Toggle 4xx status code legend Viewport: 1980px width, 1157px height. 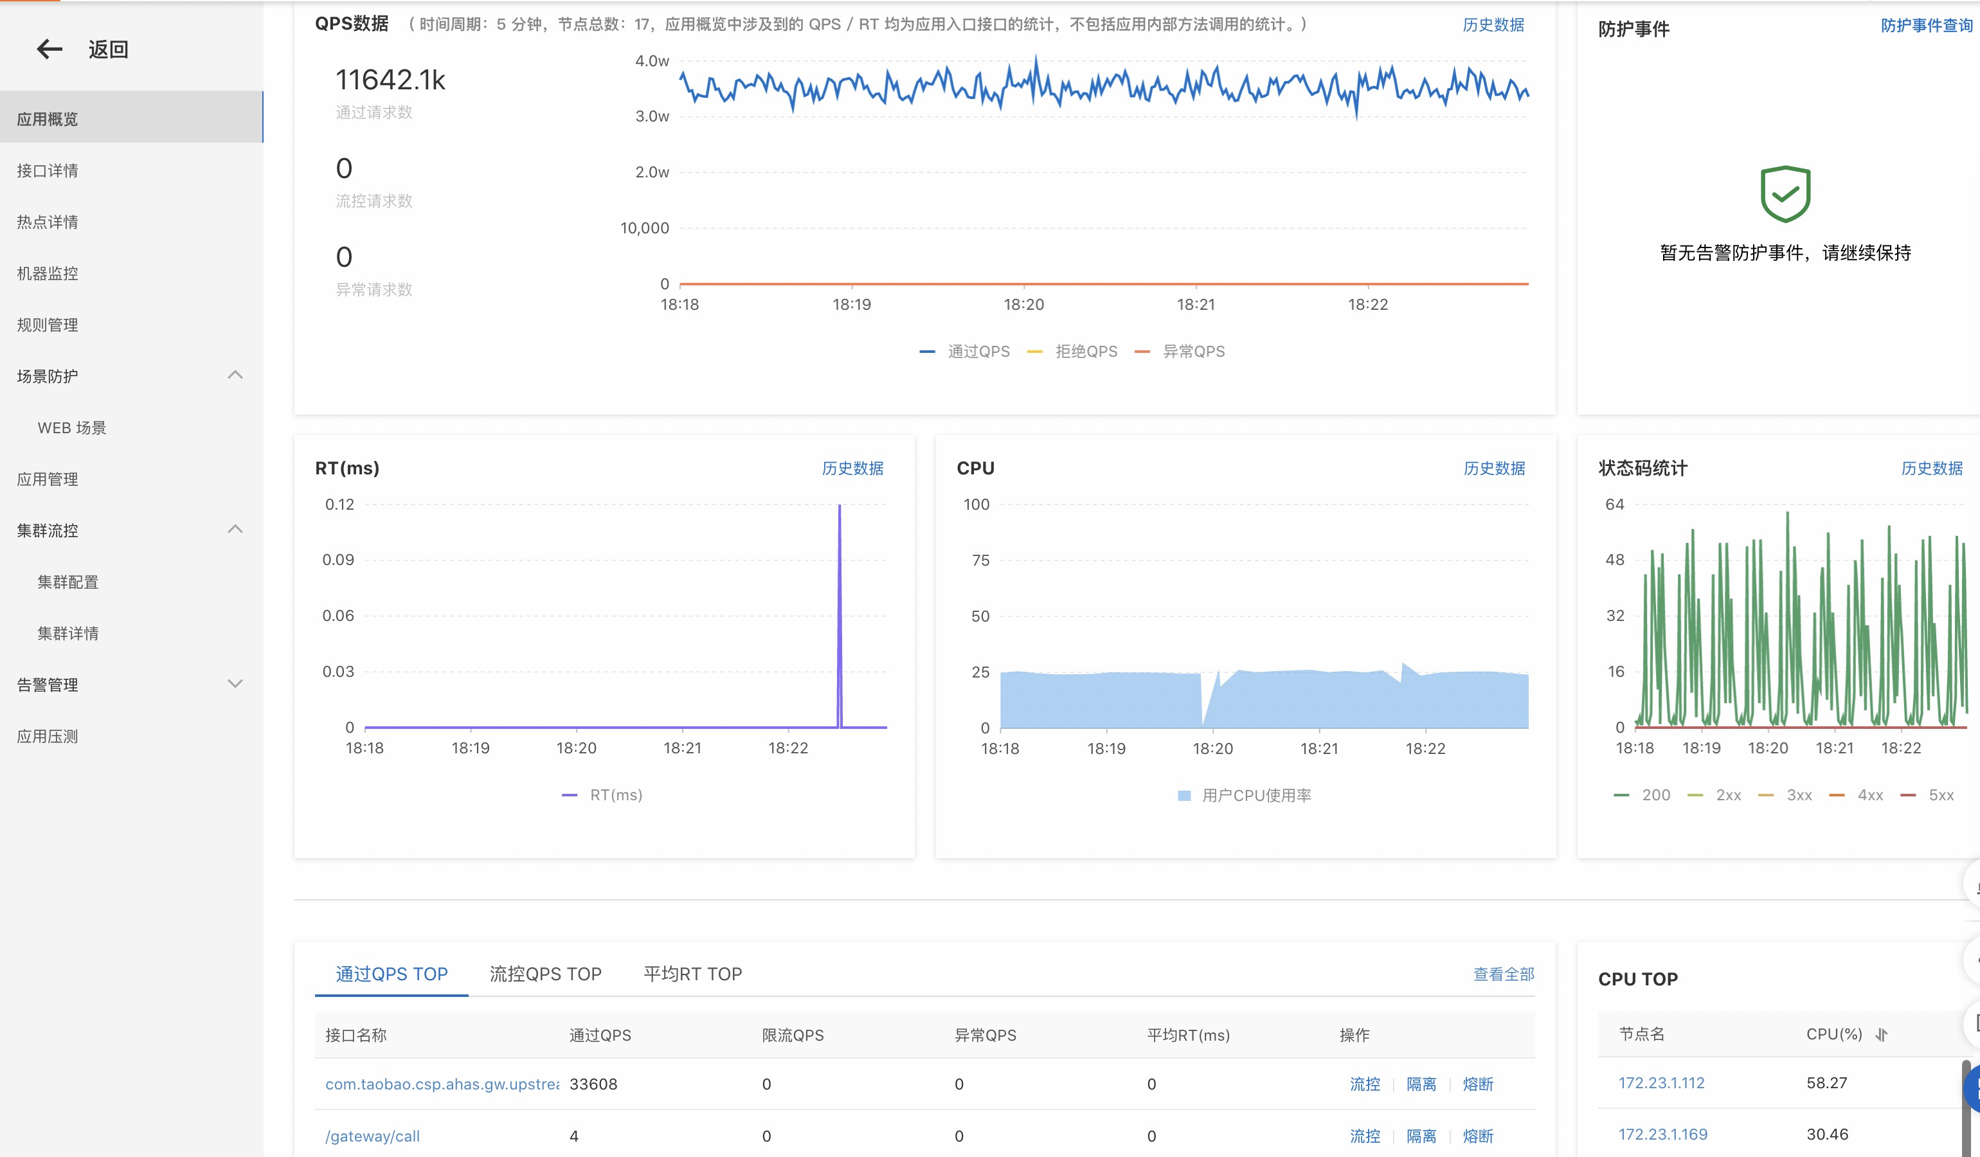(x=1856, y=795)
